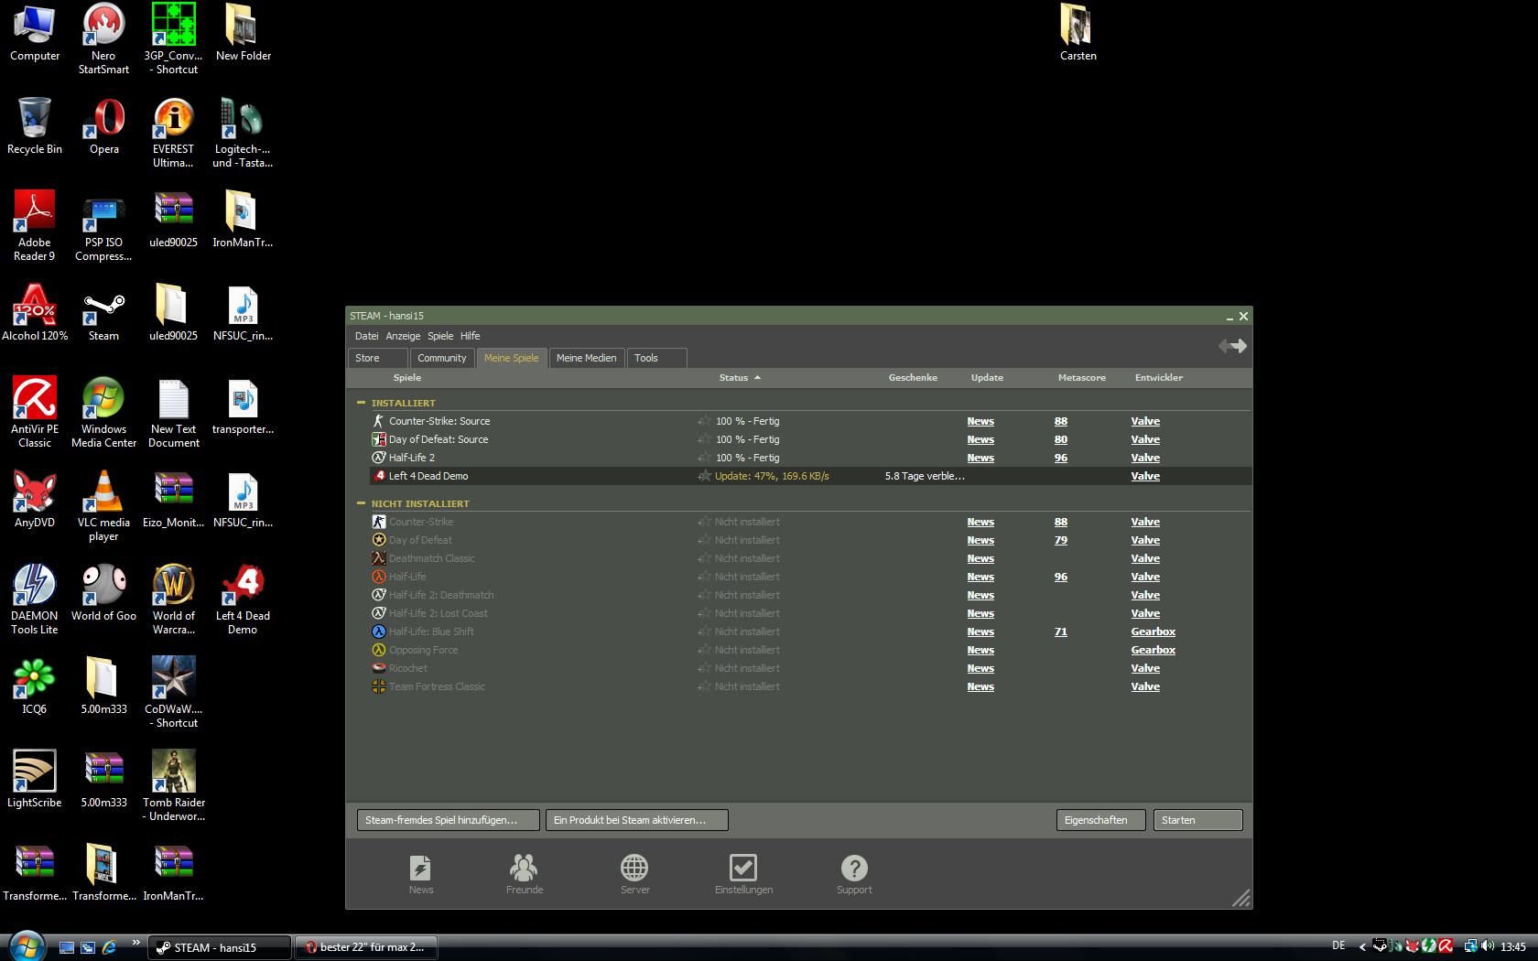Open the Anzeige menu in Steam
The image size is (1538, 961).
tap(403, 336)
